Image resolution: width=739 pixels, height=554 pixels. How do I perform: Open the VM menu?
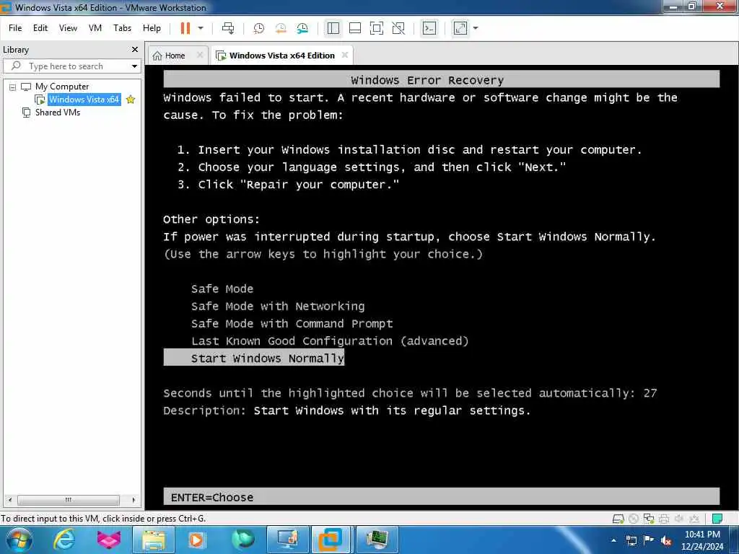(x=95, y=28)
